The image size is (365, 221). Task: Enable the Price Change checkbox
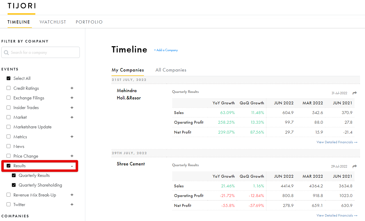click(9, 156)
